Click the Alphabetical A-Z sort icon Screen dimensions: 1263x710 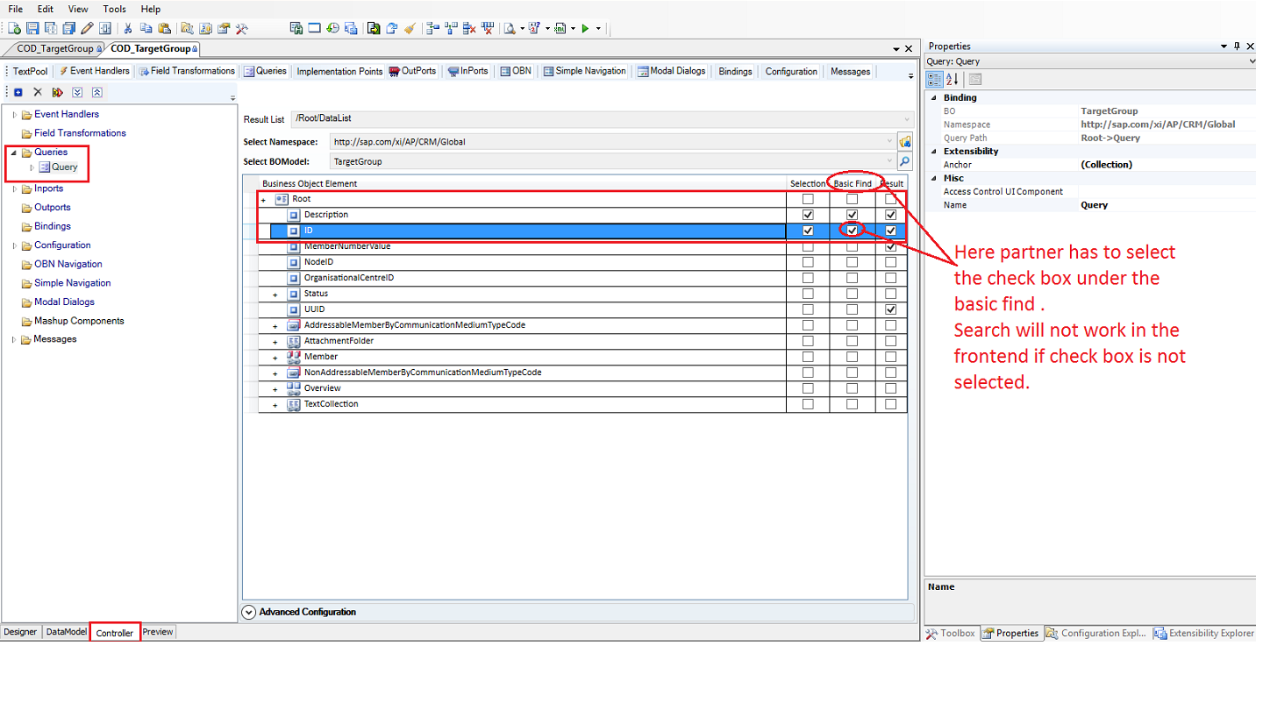point(953,79)
